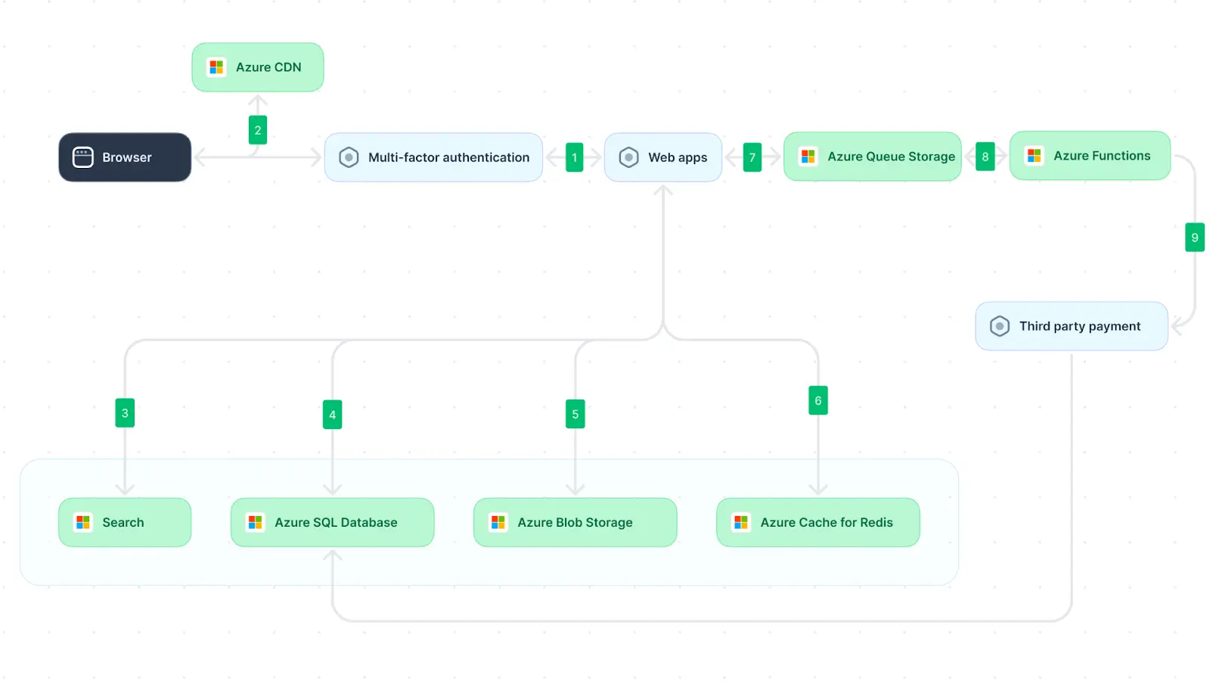Viewport: 1210px width, 700px height.
Task: Click the Microsoft logo on Search node
Action: pos(83,522)
